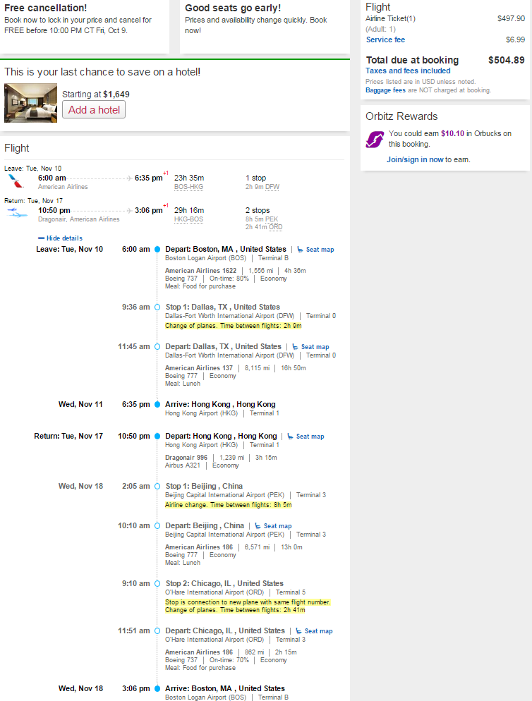Click HKG-BOS route abbreviation
Screen dimensions: 532x701
click(188, 219)
